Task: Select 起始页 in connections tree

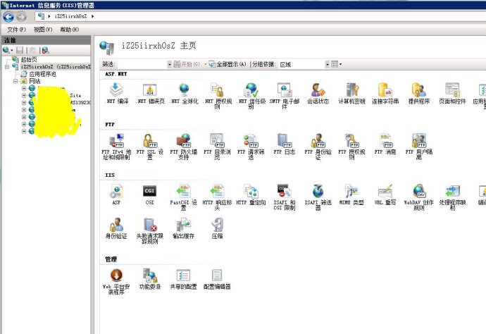Action: click(28, 59)
